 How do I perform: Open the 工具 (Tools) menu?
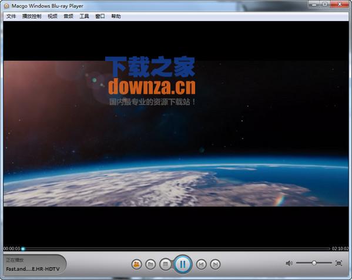[x=84, y=16]
